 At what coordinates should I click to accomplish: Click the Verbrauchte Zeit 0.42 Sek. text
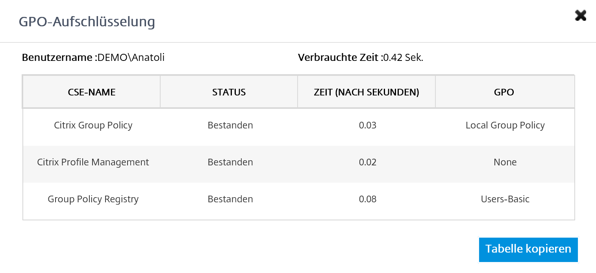[x=361, y=58]
